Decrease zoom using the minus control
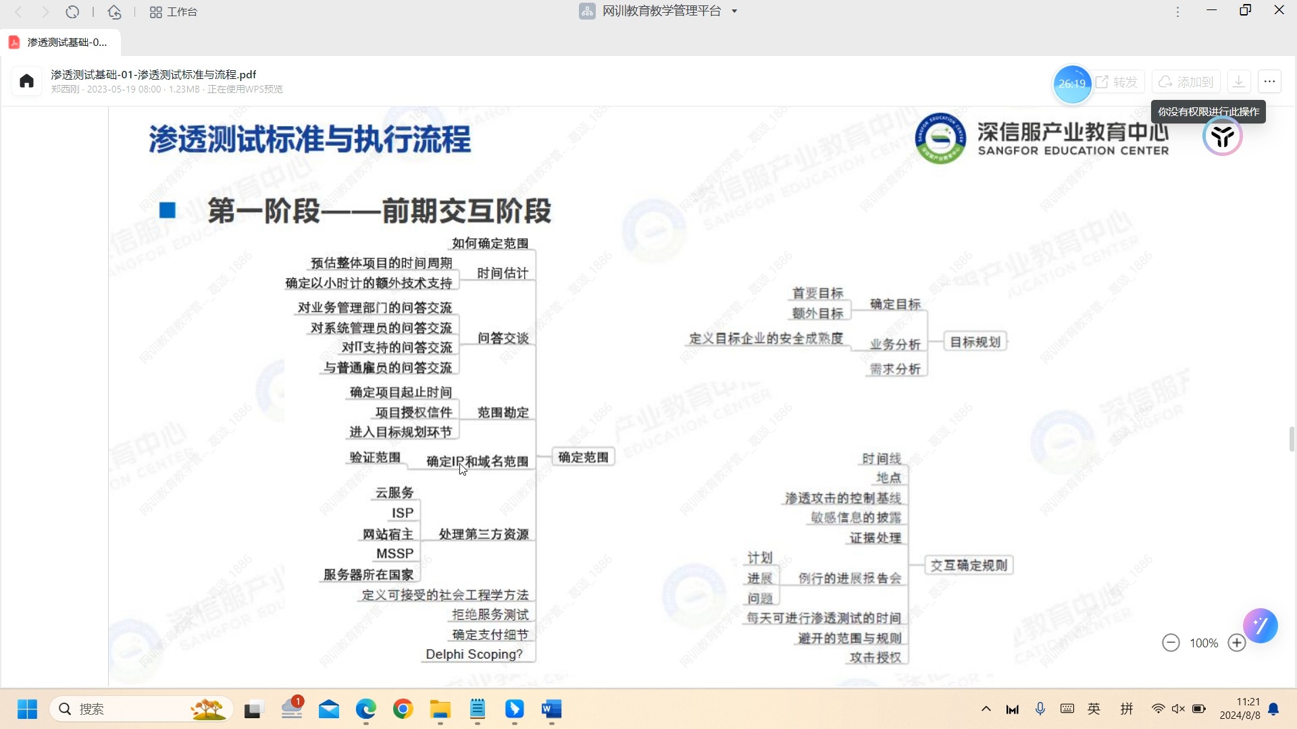Viewport: 1297px width, 729px height. tap(1171, 642)
